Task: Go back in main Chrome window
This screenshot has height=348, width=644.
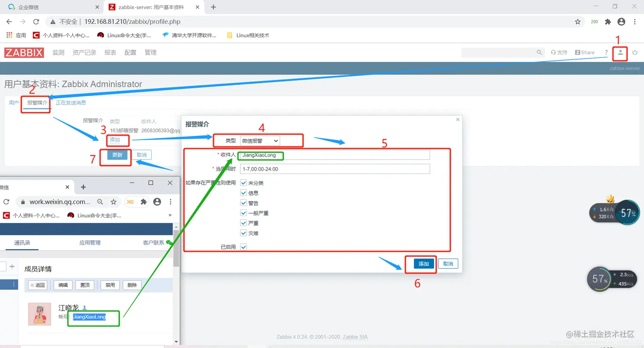Action: [x=9, y=22]
